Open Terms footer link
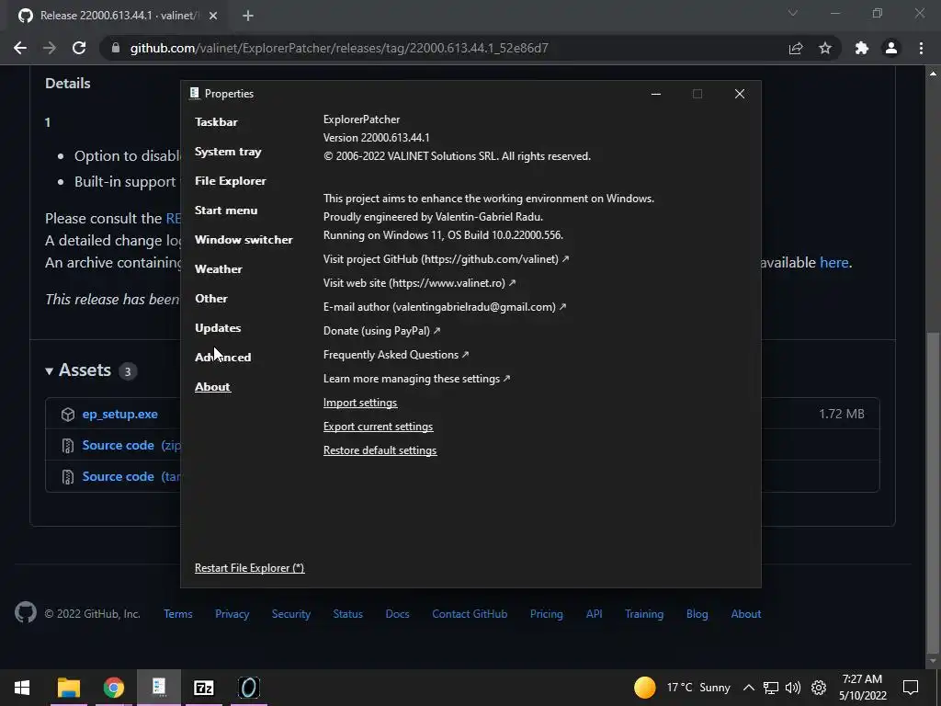This screenshot has width=941, height=706. (x=178, y=614)
